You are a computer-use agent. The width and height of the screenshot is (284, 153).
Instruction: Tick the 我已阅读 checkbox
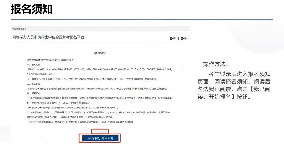click(95, 132)
